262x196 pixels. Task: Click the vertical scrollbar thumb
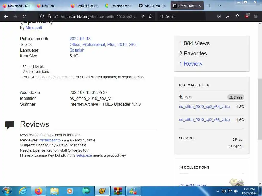tap(260, 109)
